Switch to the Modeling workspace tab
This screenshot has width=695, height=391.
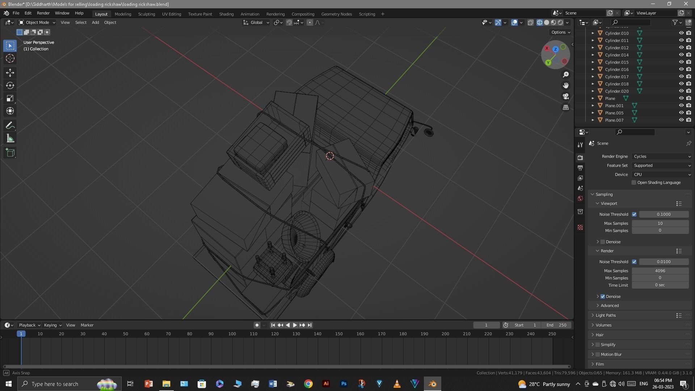coord(123,14)
